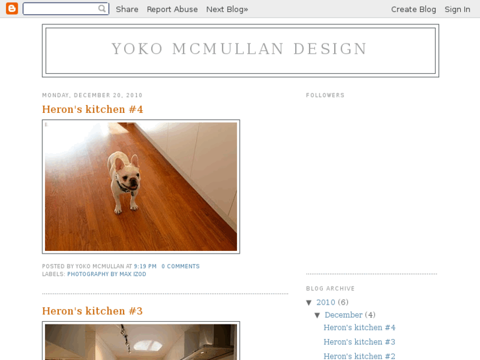Open the 9:19 PM post permalink
Viewport: 480px width, 360px height.
pyautogui.click(x=145, y=266)
